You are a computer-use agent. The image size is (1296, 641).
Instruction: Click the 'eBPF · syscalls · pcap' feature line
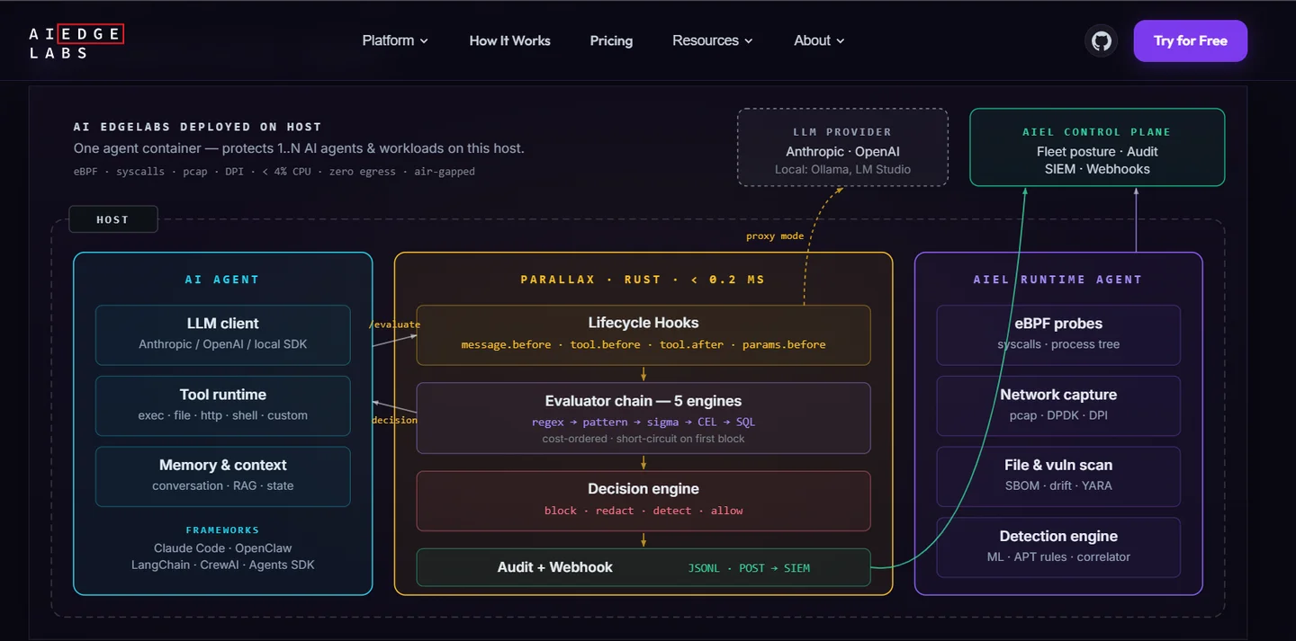pyautogui.click(x=274, y=171)
